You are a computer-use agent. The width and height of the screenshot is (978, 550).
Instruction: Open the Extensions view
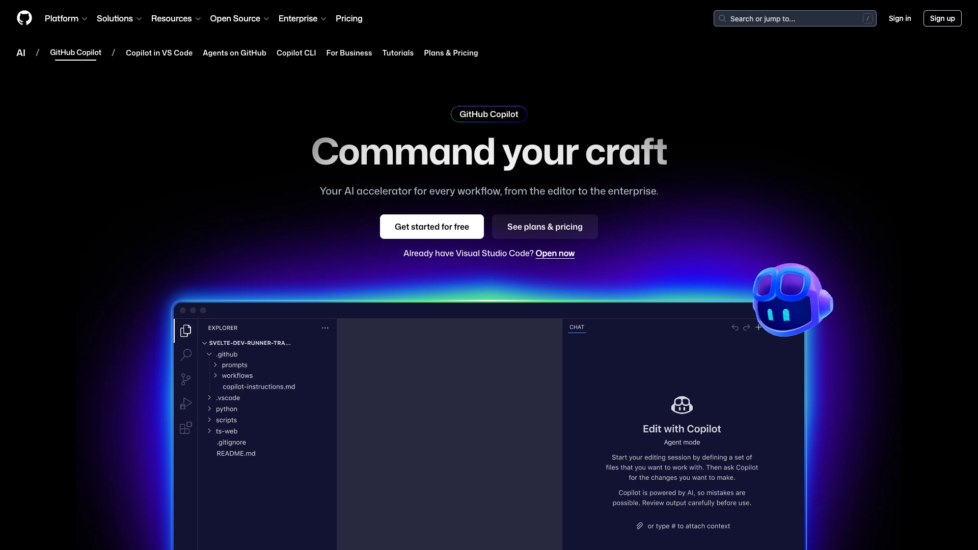[185, 428]
